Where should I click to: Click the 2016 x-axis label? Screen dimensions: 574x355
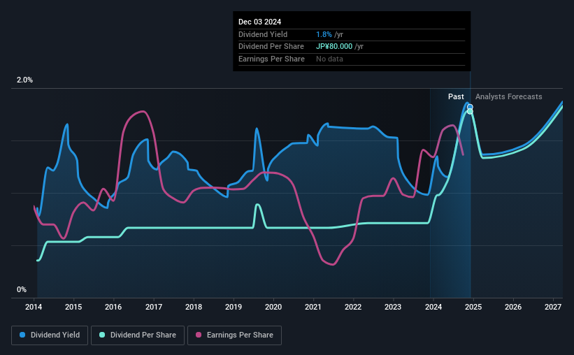pyautogui.click(x=113, y=307)
